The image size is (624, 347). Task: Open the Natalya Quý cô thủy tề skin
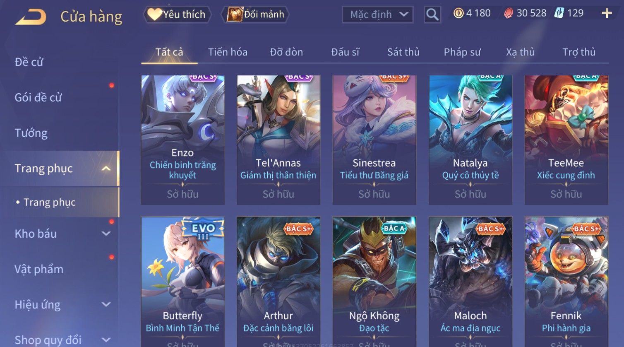pyautogui.click(x=470, y=140)
